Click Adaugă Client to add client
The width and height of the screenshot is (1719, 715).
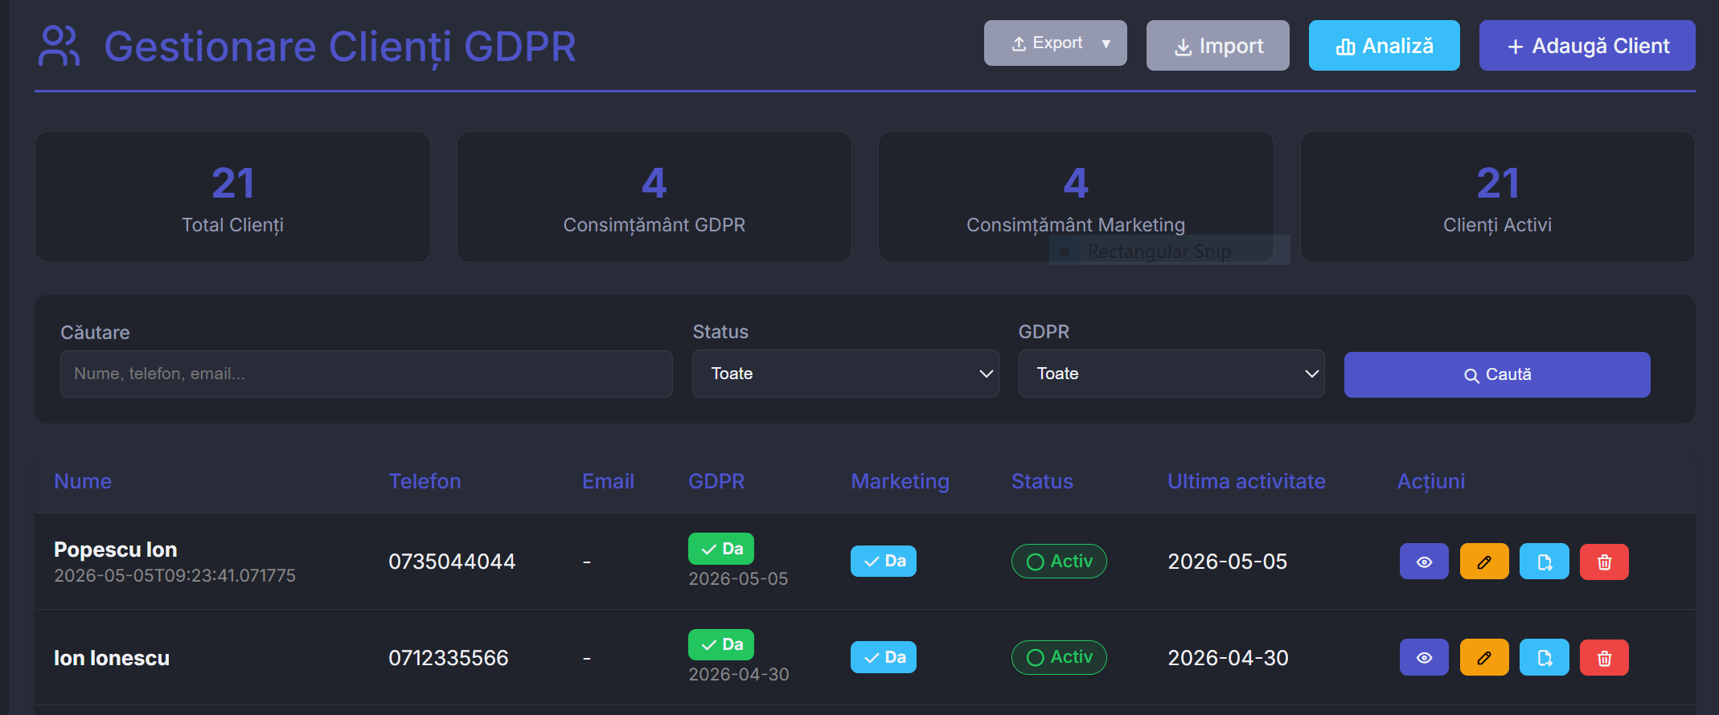point(1587,46)
